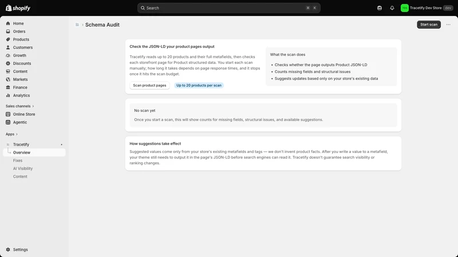The height and width of the screenshot is (257, 458).
Task: Click the Analytics bar chart icon
Action: click(8, 95)
